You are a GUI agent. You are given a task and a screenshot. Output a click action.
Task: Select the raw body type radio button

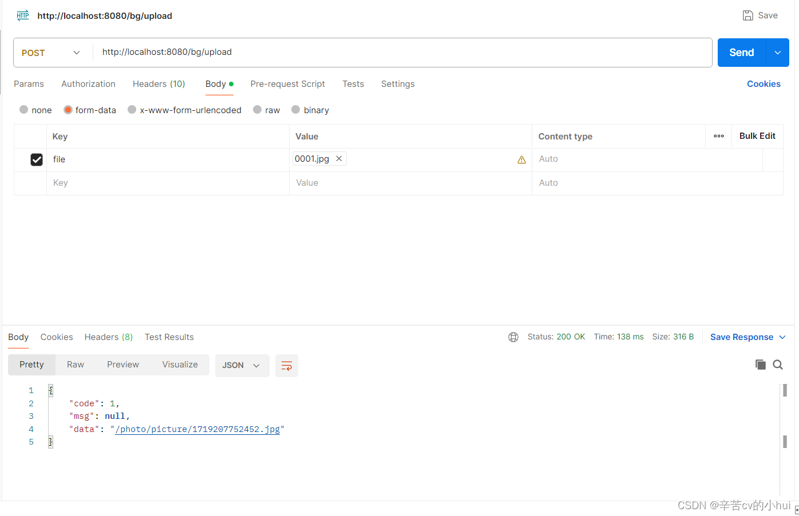[257, 110]
